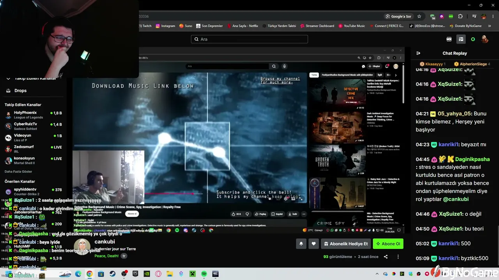
Task: Click the tr language tag
Action: 124,256
